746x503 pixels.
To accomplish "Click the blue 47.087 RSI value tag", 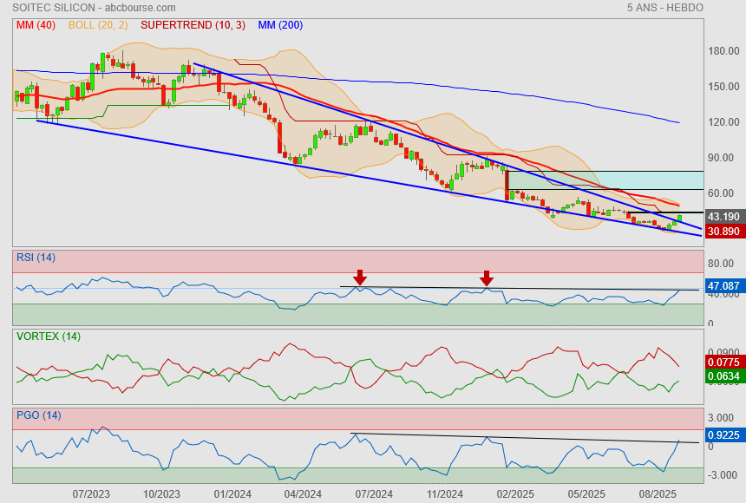I will point(723,285).
